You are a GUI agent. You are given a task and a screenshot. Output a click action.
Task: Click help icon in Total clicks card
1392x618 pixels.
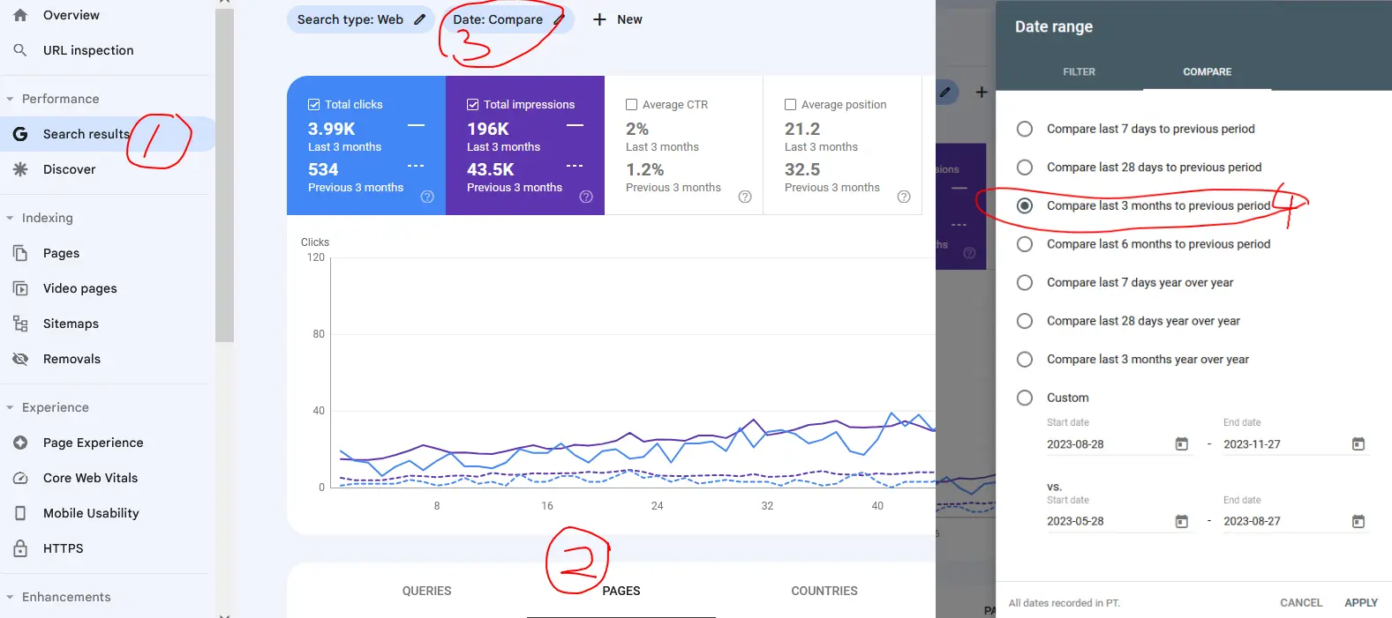427,197
